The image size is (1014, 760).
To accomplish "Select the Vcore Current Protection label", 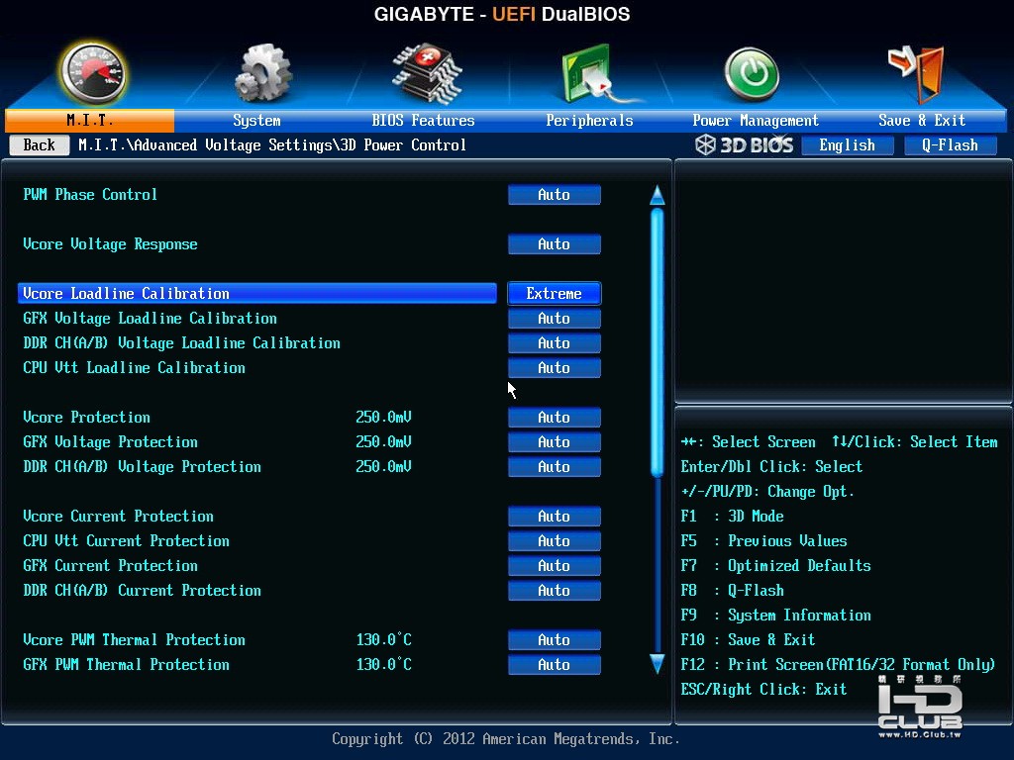I will pos(119,517).
